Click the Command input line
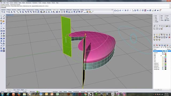 85,7
